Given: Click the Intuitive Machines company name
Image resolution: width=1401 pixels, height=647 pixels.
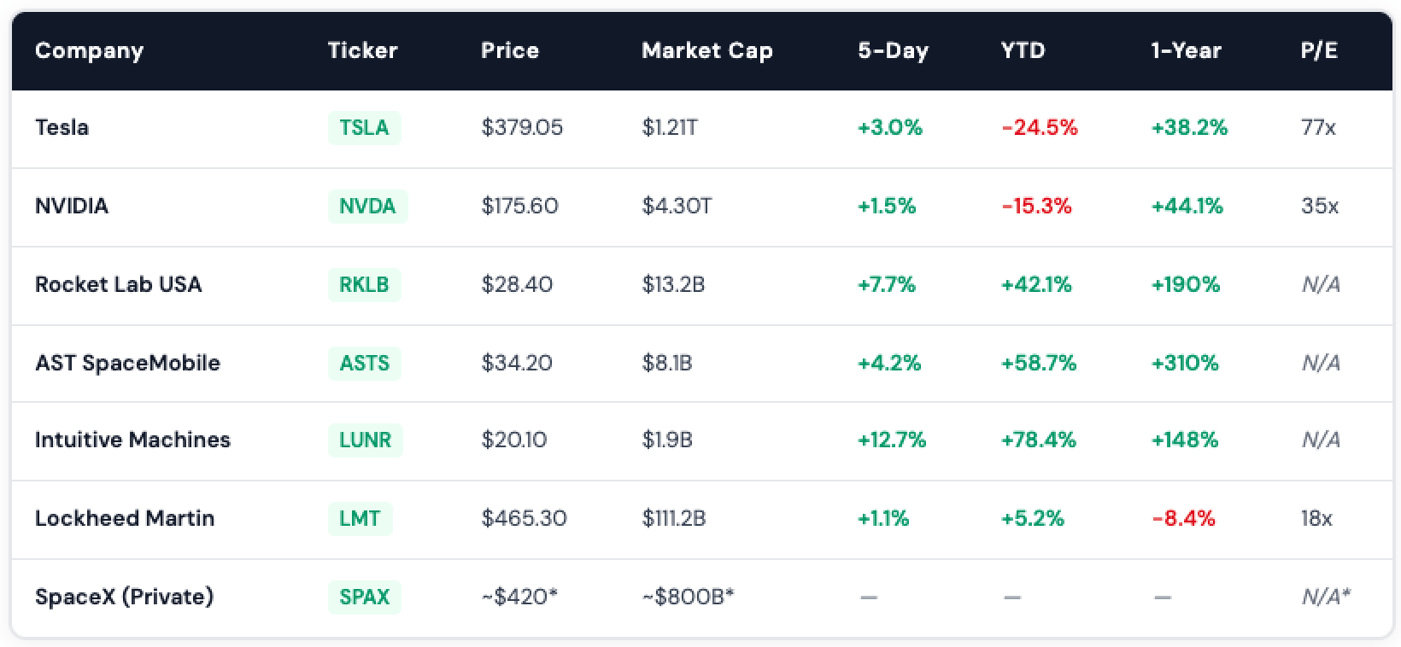Looking at the screenshot, I should pos(132,440).
